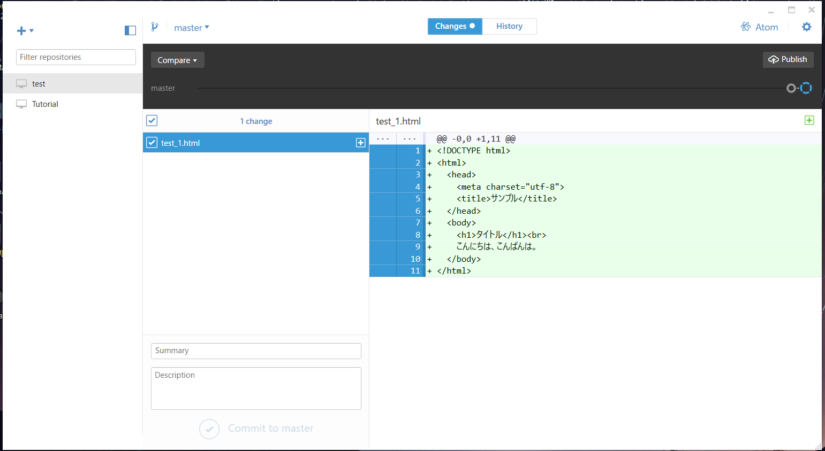Click the hollow commit marker on the timeline

coord(791,88)
